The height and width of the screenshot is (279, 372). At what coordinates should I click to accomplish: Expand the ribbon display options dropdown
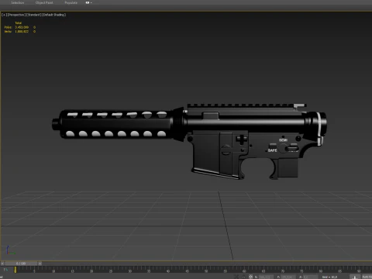[88, 2]
